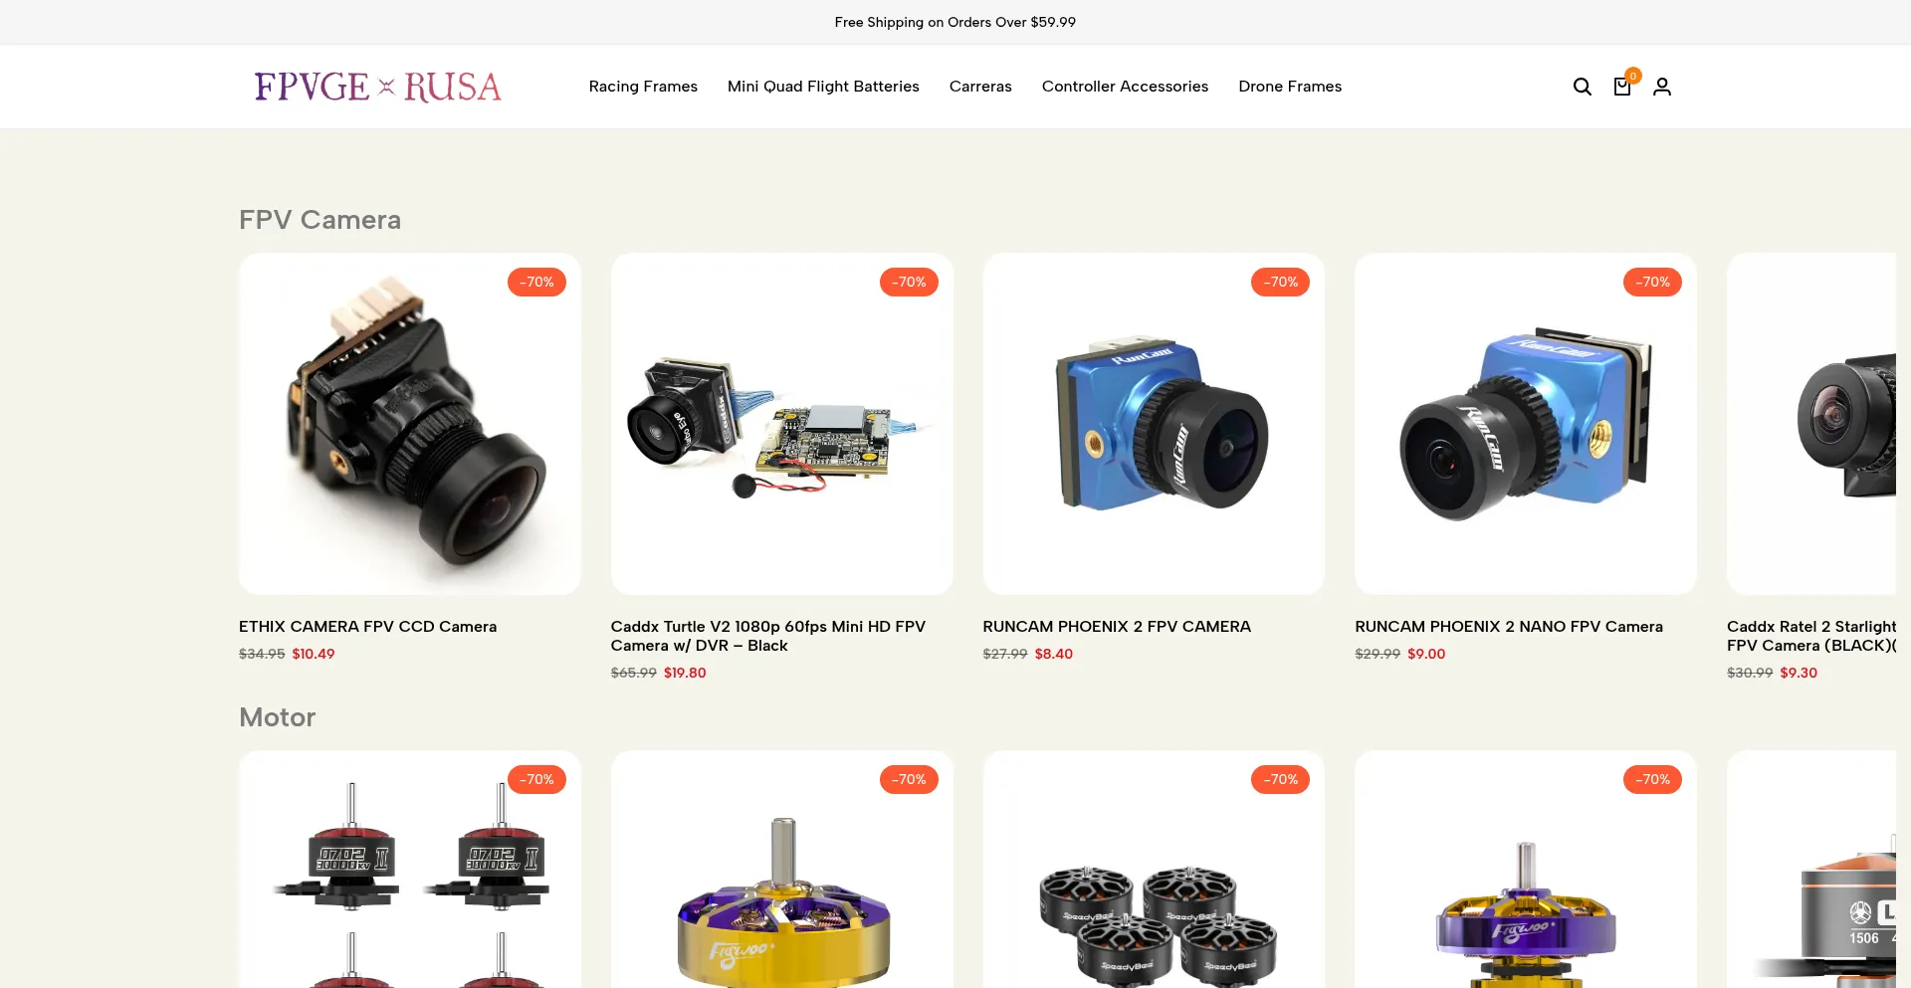
Task: Go to the Carreras menu item
Action: [980, 87]
